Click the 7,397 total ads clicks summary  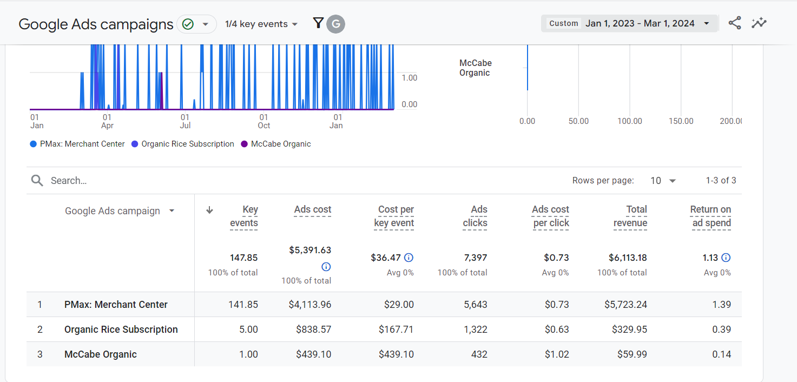[476, 258]
